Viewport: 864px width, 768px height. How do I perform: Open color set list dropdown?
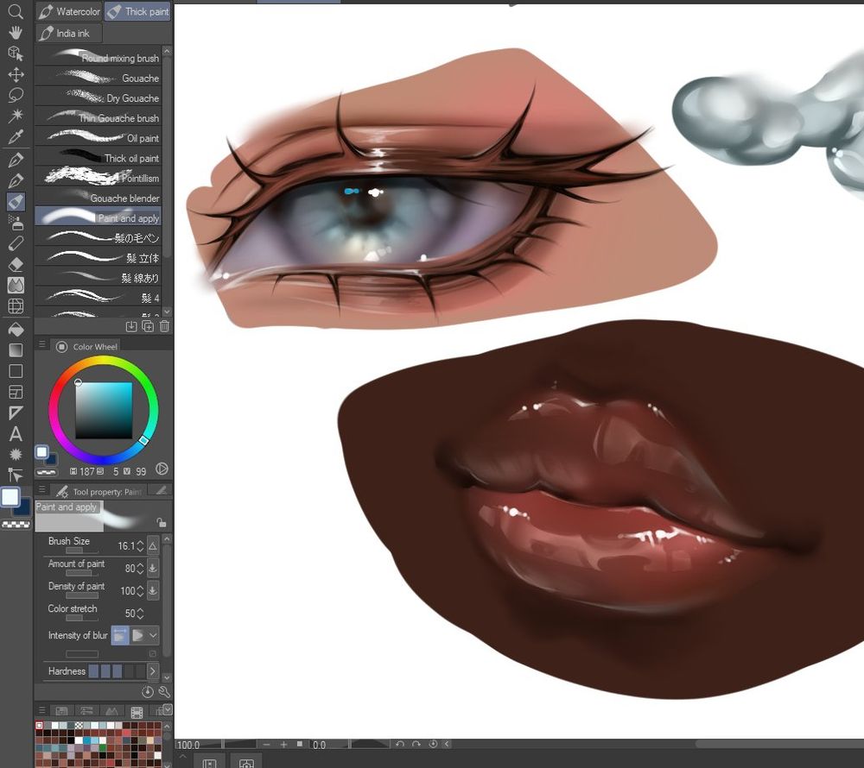click(168, 709)
